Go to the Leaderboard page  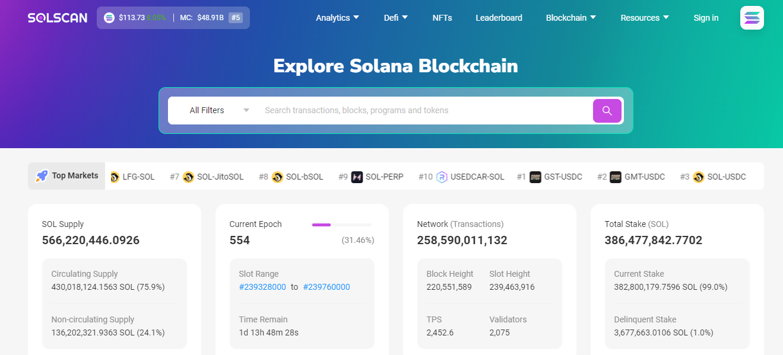(499, 18)
